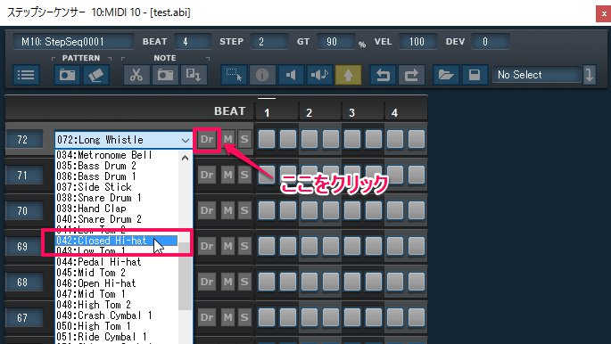The image size is (611, 344).
Task: Toggle Dr button on row 69
Action: [207, 246]
